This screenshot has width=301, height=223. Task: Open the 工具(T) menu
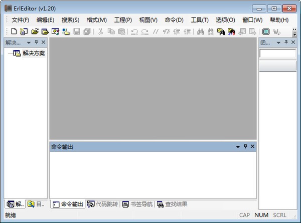click(199, 20)
